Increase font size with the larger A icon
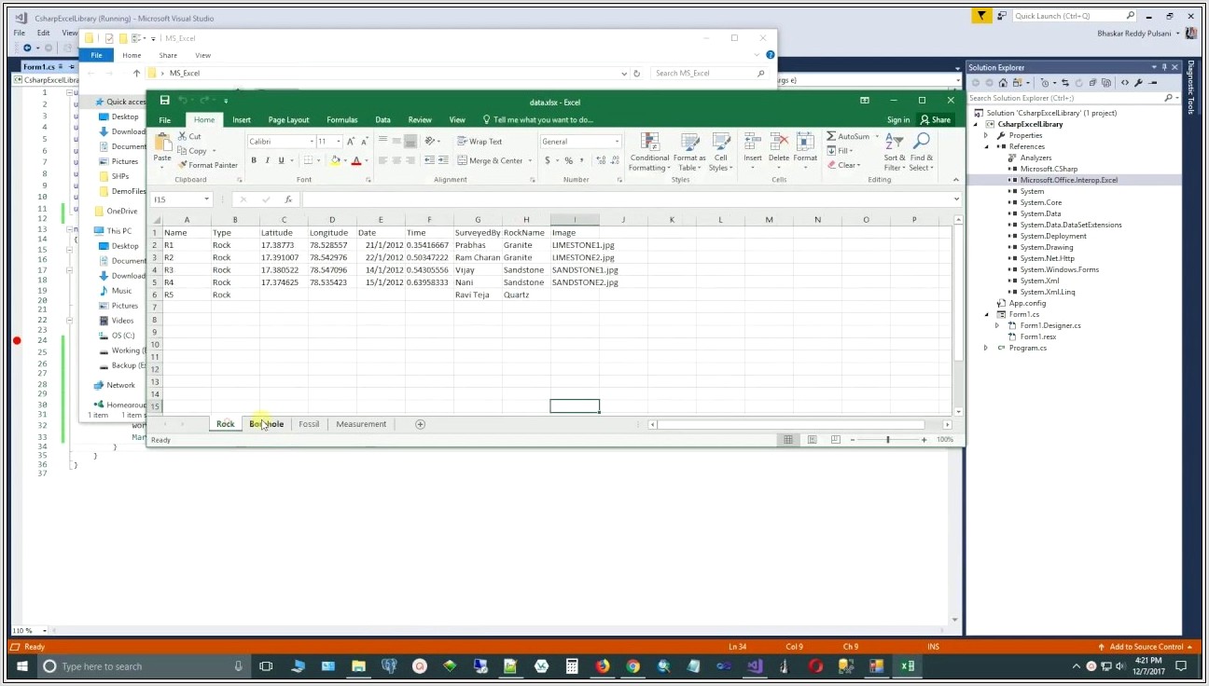Image resolution: width=1209 pixels, height=686 pixels. point(351,142)
